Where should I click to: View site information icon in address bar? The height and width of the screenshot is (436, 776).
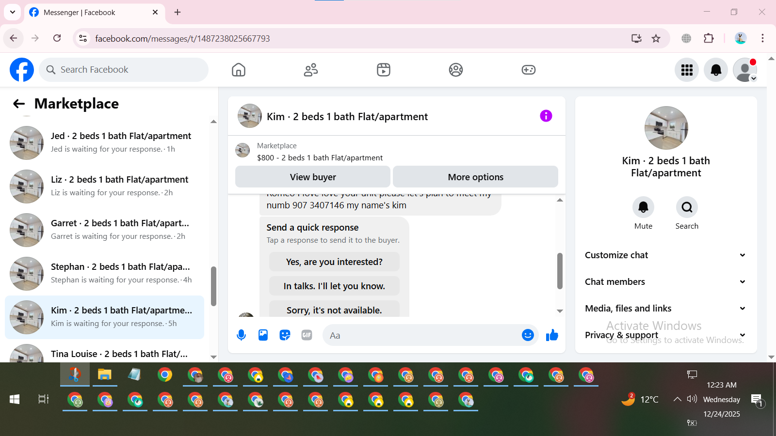click(83, 38)
